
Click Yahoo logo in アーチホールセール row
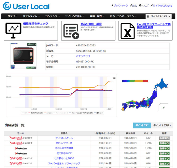pyautogui.click(x=21, y=138)
